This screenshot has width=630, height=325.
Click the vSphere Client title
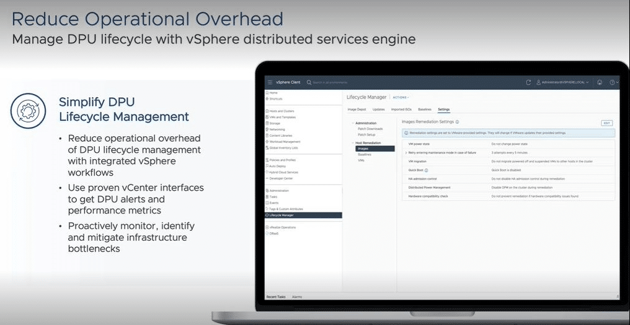288,82
